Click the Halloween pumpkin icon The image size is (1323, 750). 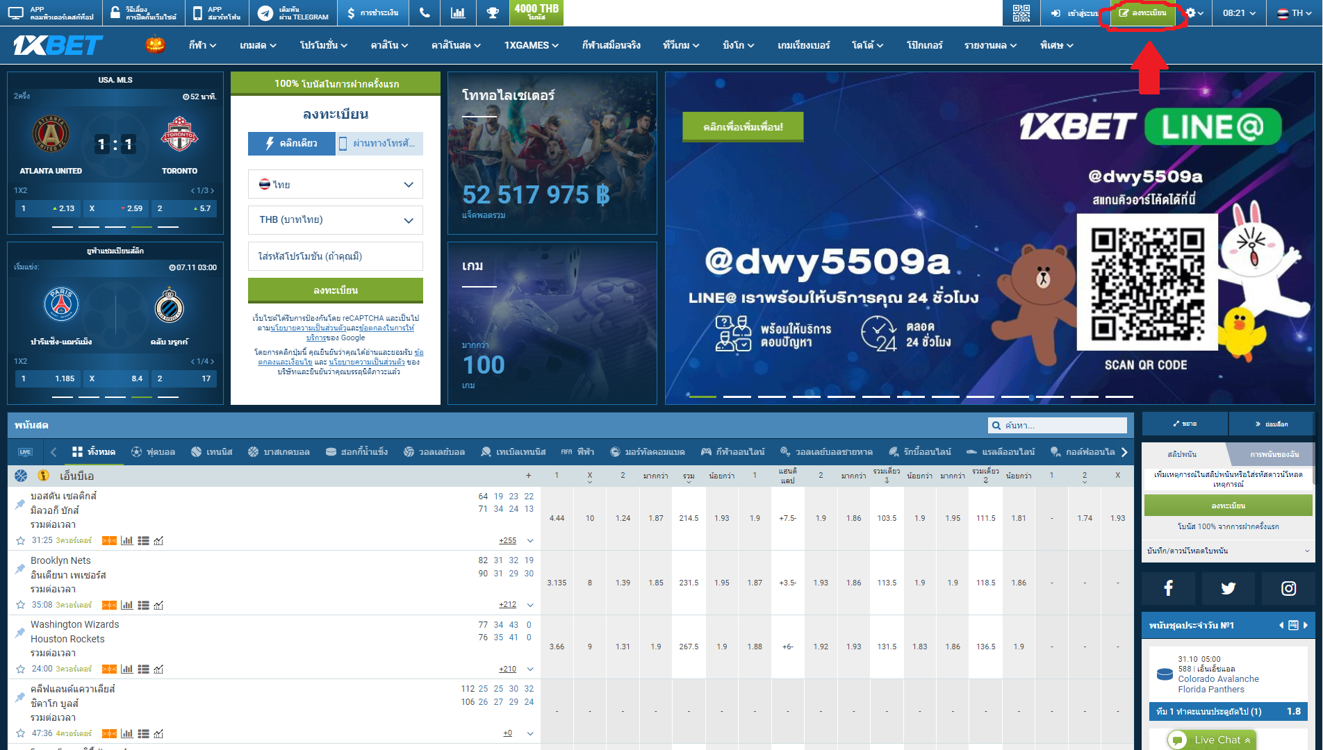[155, 45]
